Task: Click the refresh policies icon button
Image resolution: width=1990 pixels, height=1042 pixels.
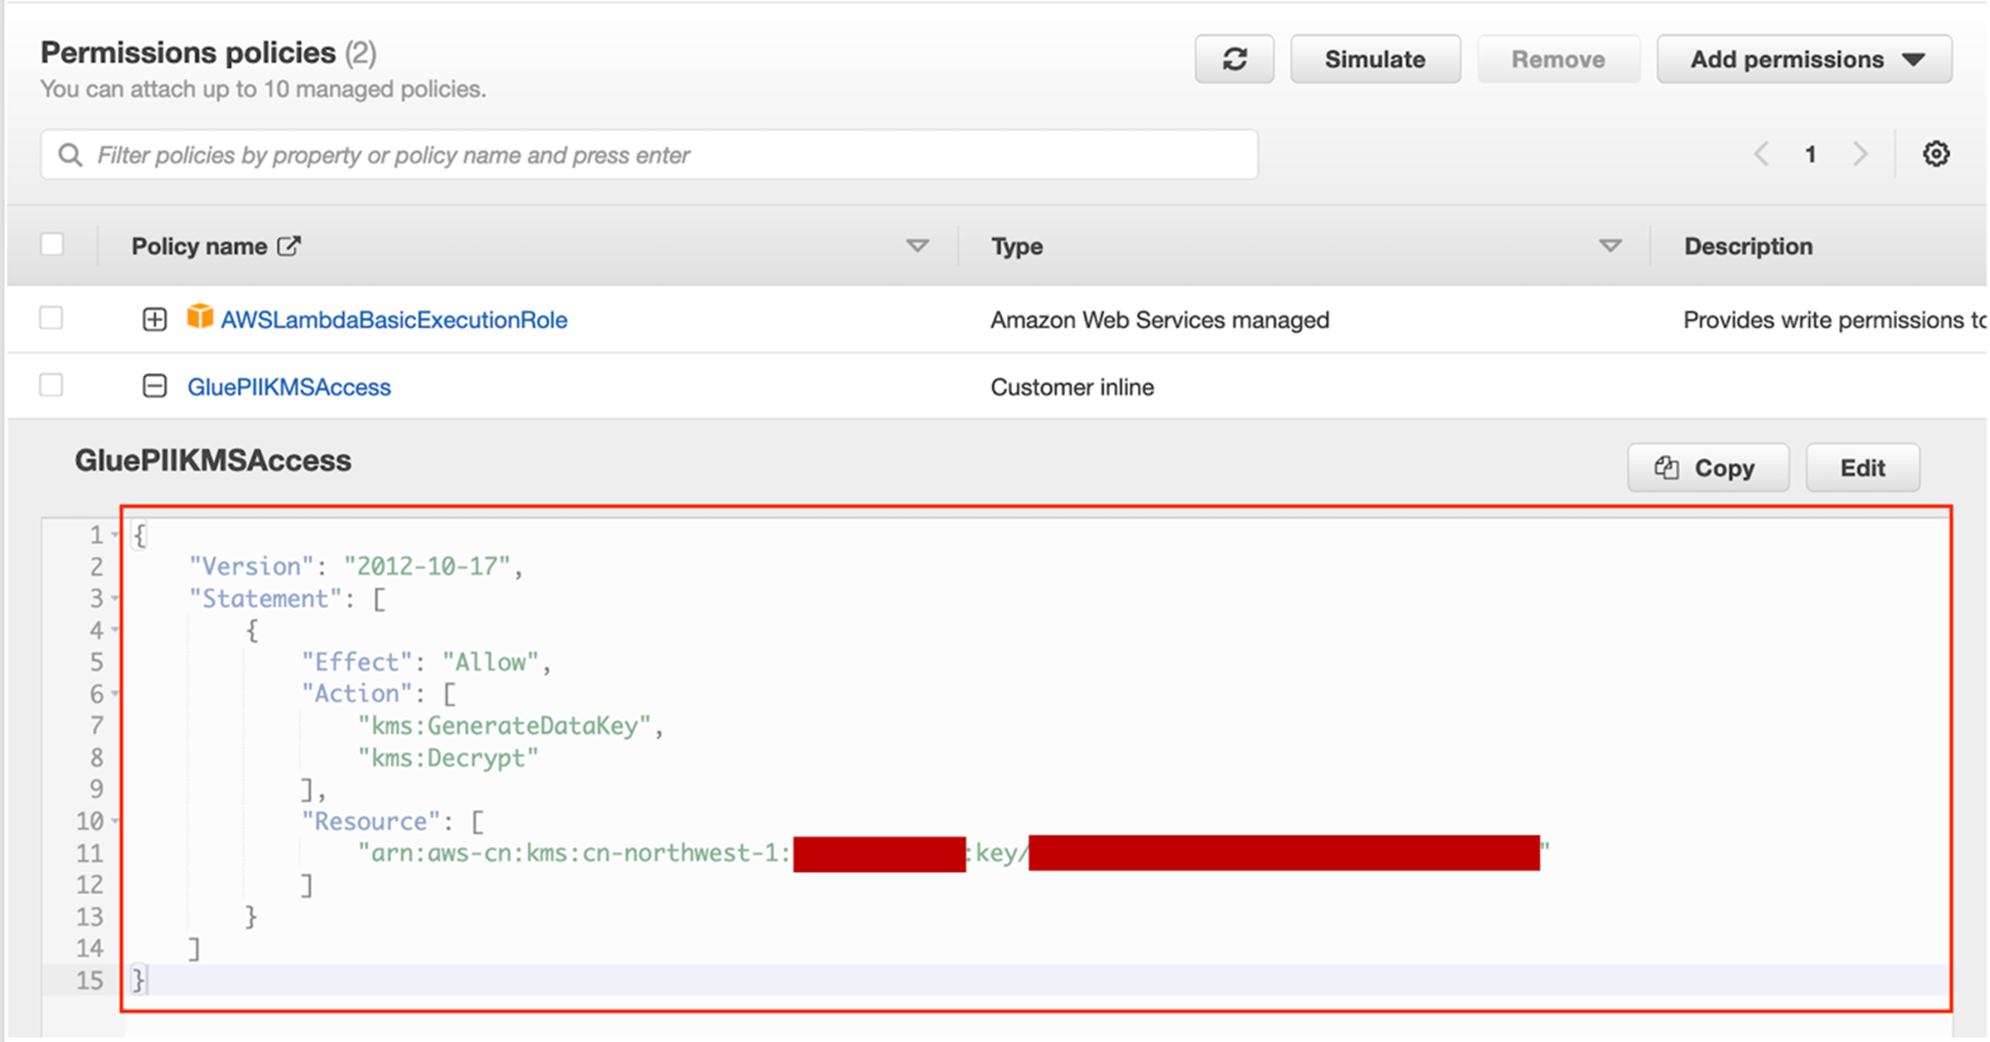Action: [1234, 59]
